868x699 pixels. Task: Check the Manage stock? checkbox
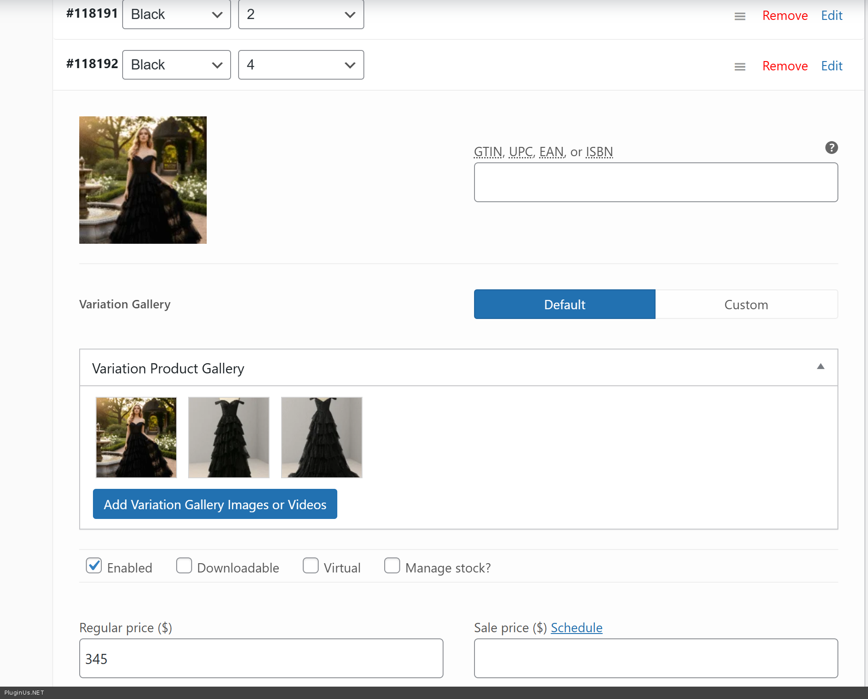coord(392,566)
